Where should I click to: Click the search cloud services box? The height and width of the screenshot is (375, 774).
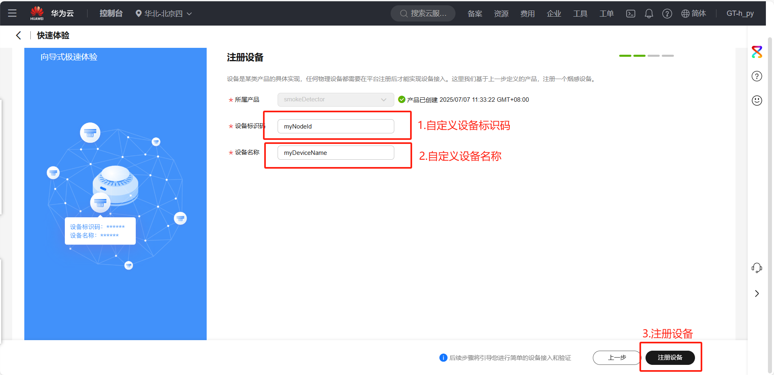click(x=423, y=13)
